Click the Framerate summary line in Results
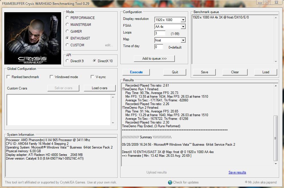The width and height of the screenshot is (284, 188). pos(157,156)
